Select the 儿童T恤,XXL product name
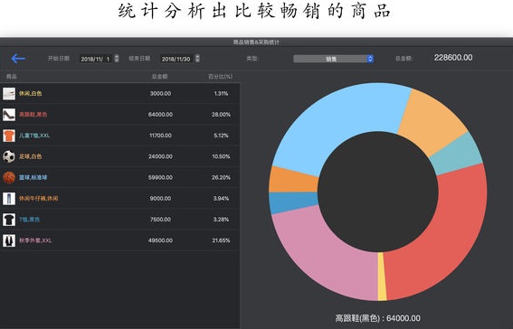Screen dimensions: 513x329 click(x=34, y=136)
